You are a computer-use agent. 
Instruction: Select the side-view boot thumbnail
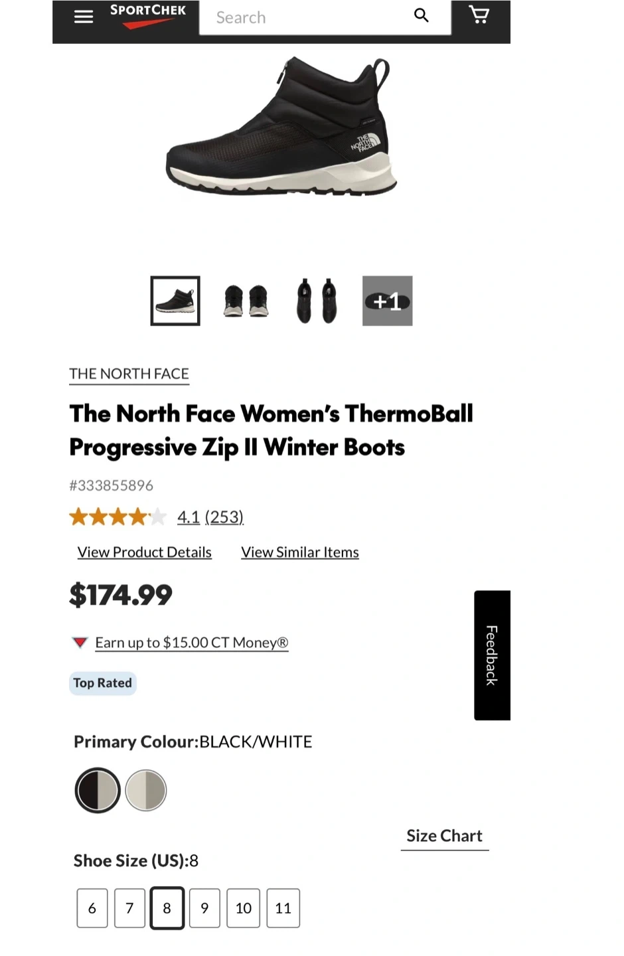coord(175,301)
